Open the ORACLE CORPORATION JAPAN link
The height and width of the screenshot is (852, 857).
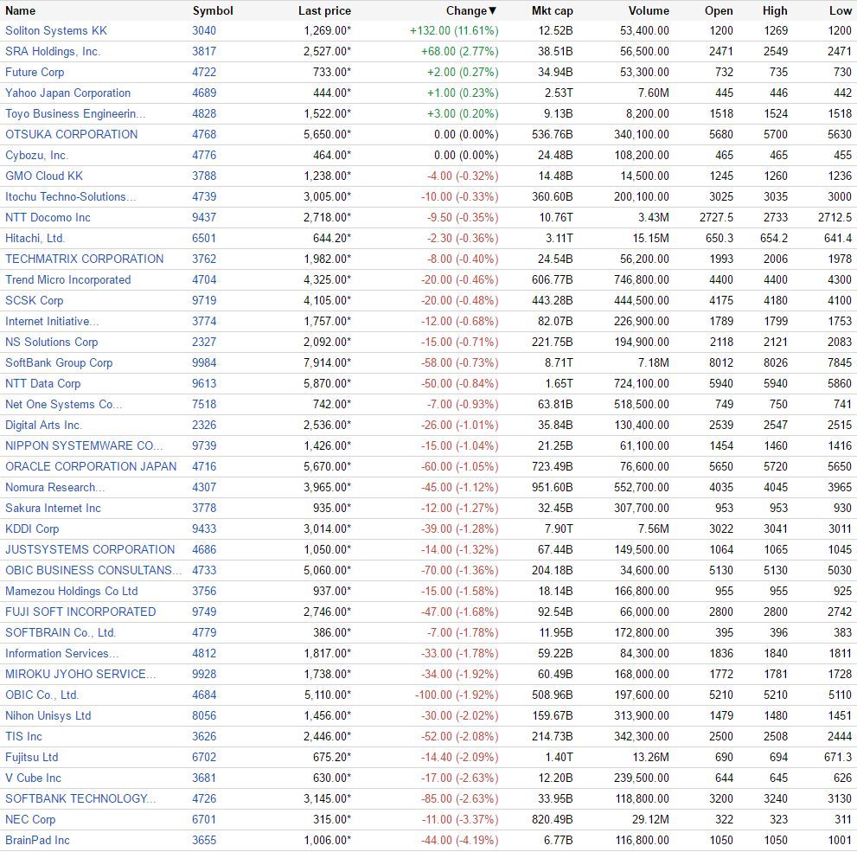click(91, 467)
